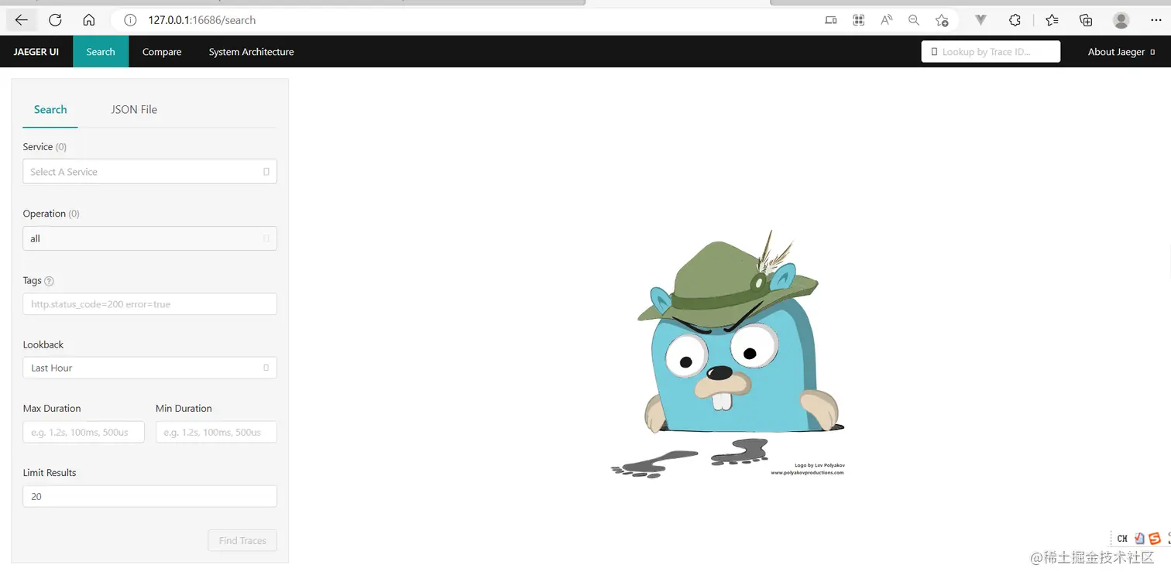
Task: Click the address bar URL 127.0.0.1:16686/search
Action: click(x=201, y=20)
